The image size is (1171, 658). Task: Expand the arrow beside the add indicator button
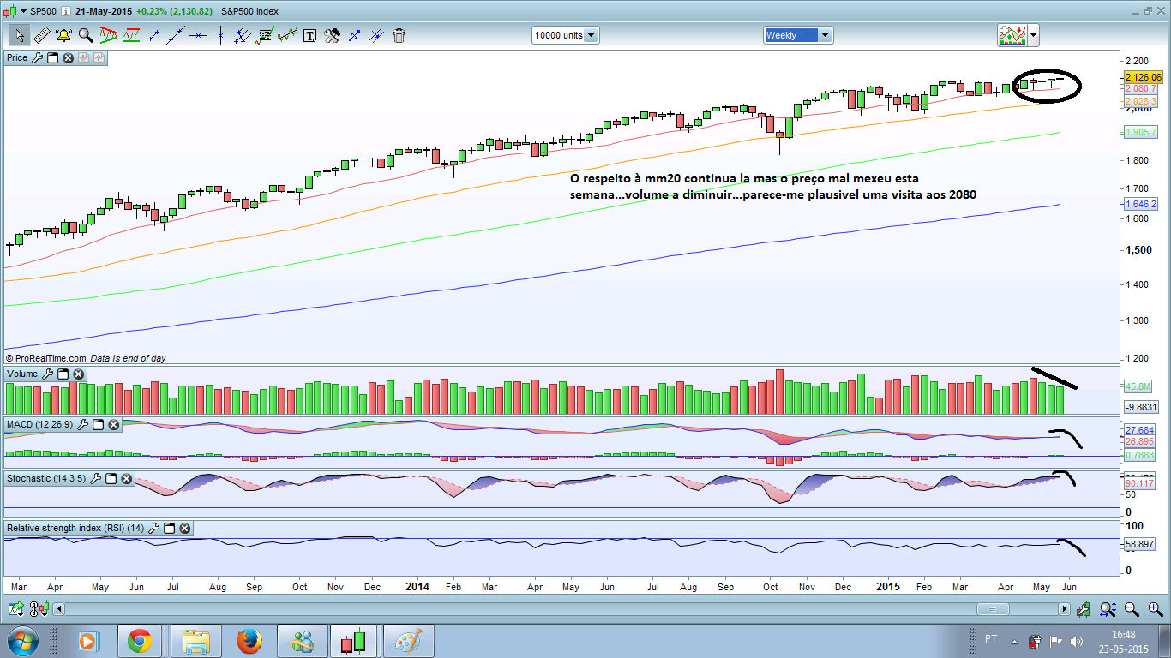pos(1033,36)
